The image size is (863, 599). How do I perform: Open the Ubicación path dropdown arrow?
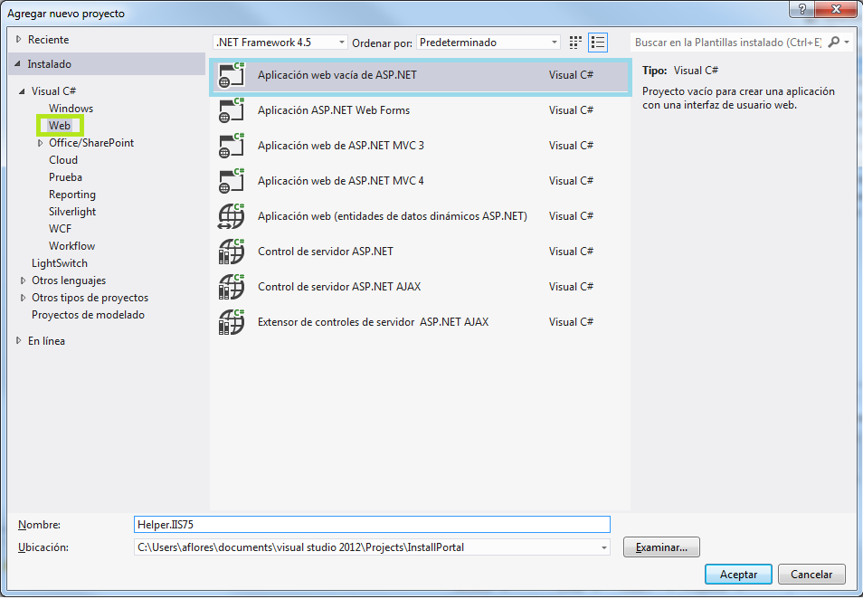click(x=603, y=547)
